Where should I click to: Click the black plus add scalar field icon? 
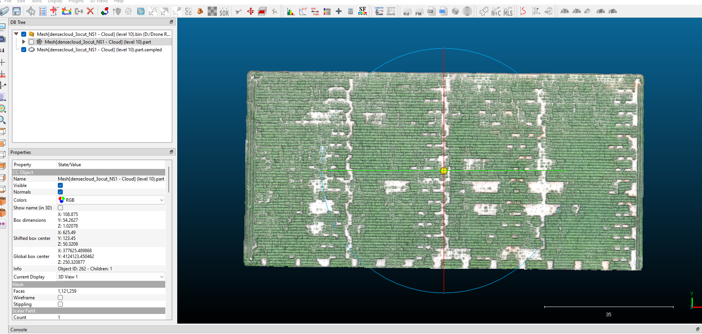coord(339,11)
